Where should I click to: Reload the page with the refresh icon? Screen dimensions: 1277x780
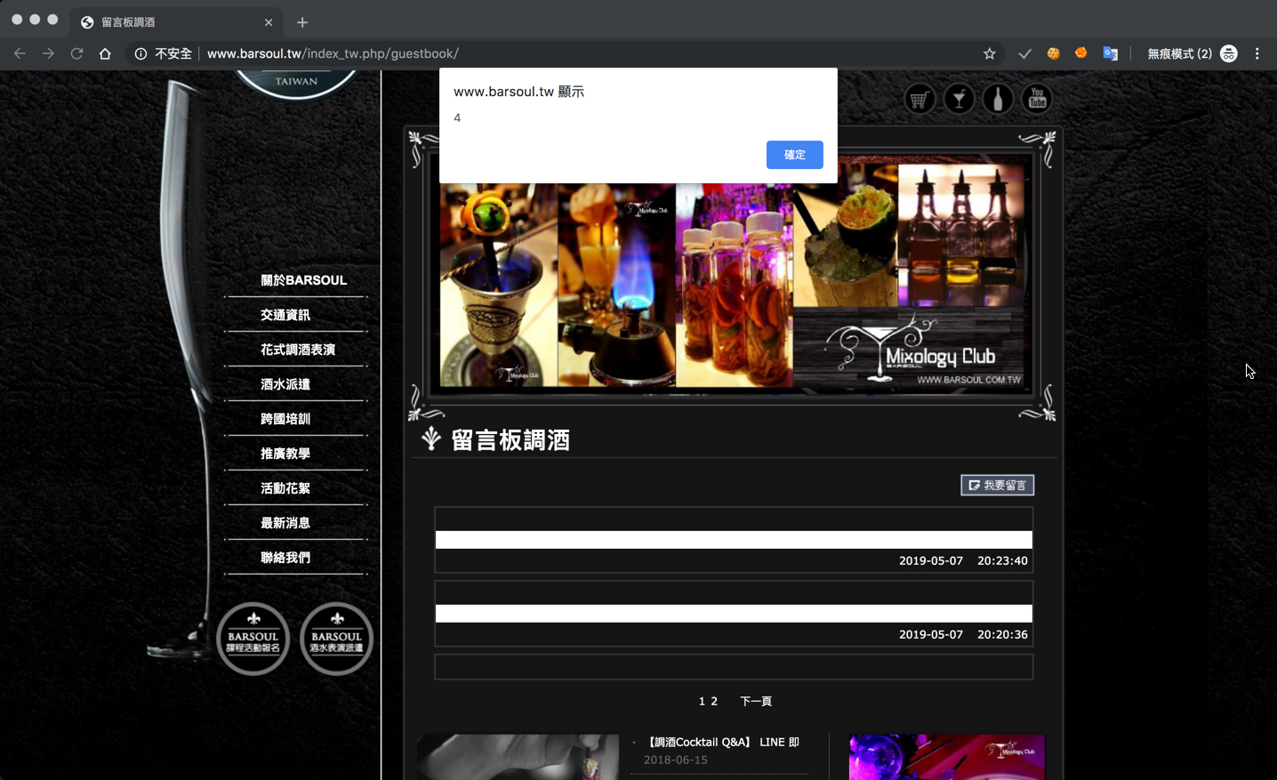[x=76, y=53]
